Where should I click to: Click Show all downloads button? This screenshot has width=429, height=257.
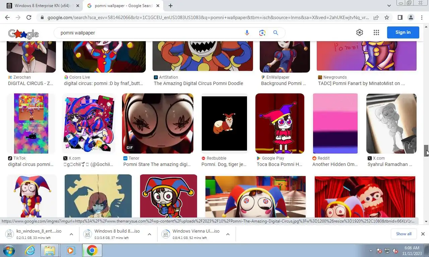404,234
